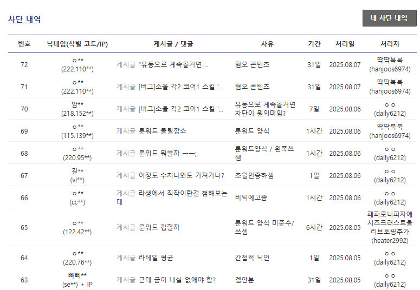Select row number 69
Screen dimensions: 420x290
coord(24,131)
